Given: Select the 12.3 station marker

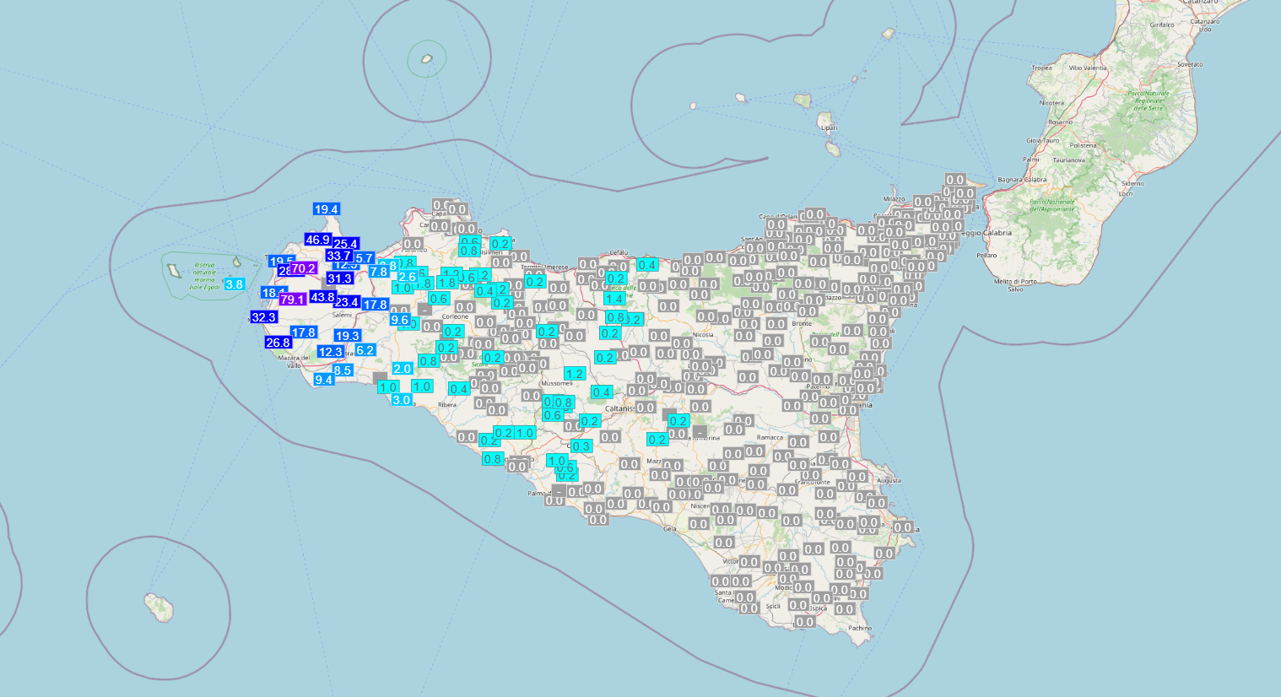Looking at the screenshot, I should click(331, 352).
